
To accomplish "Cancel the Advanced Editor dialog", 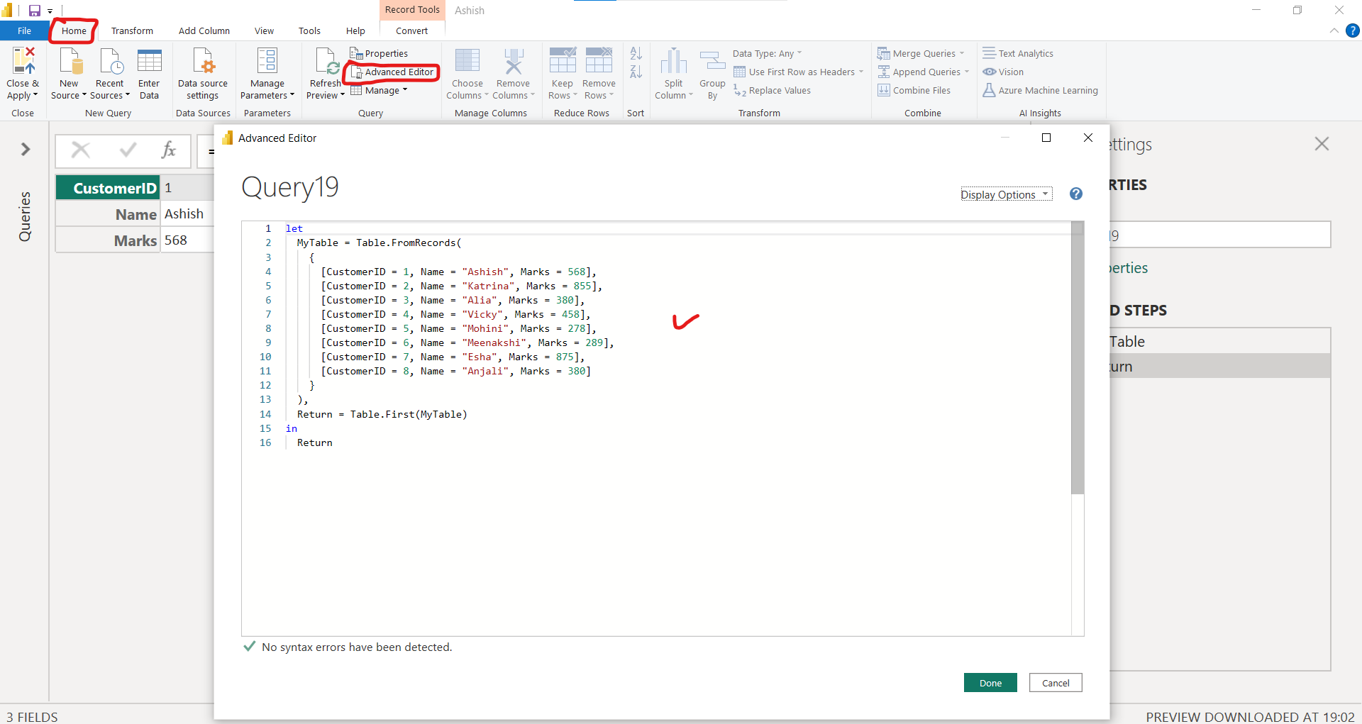I will [1055, 682].
